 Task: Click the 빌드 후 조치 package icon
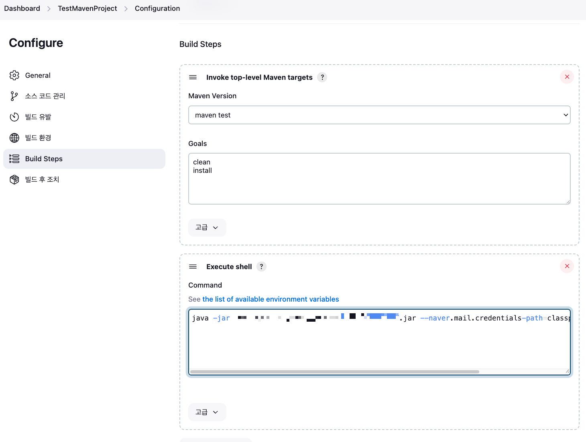14,179
